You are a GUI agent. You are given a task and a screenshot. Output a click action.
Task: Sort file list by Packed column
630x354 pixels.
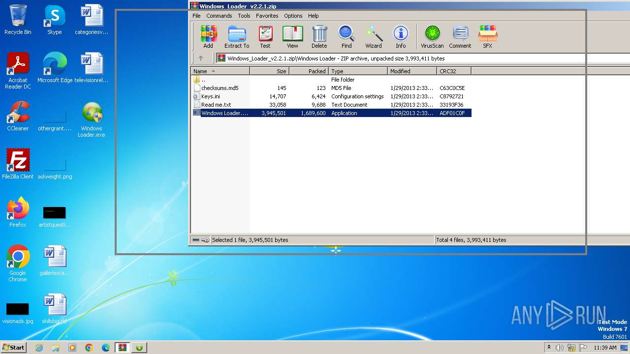point(309,71)
